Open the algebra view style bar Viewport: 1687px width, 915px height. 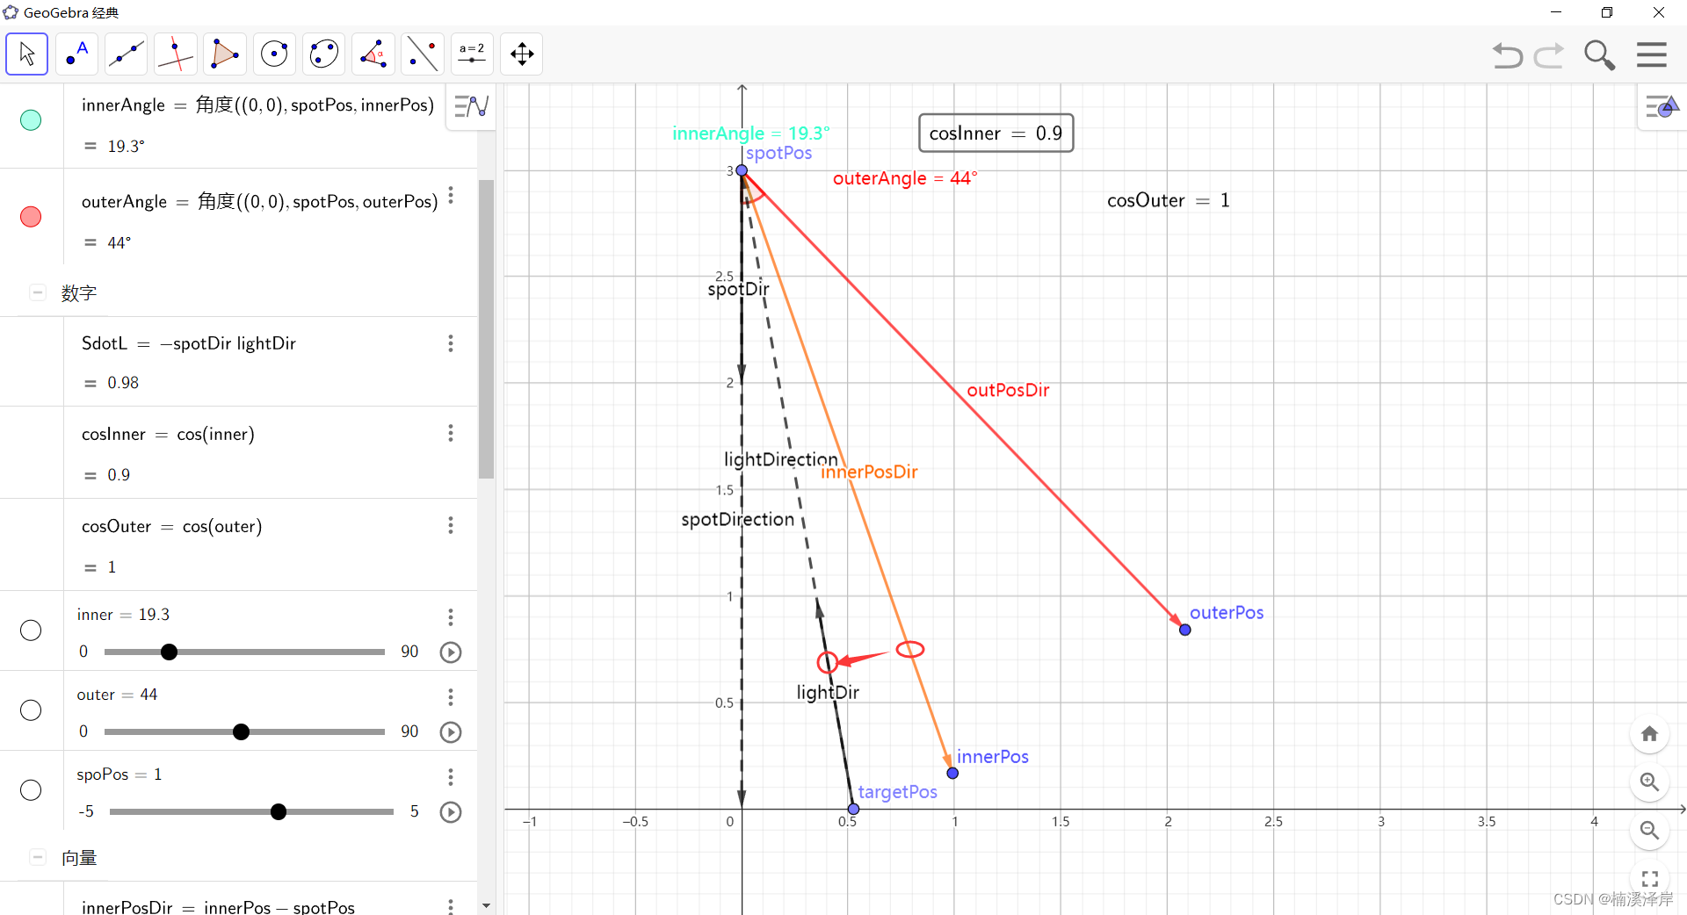point(471,106)
